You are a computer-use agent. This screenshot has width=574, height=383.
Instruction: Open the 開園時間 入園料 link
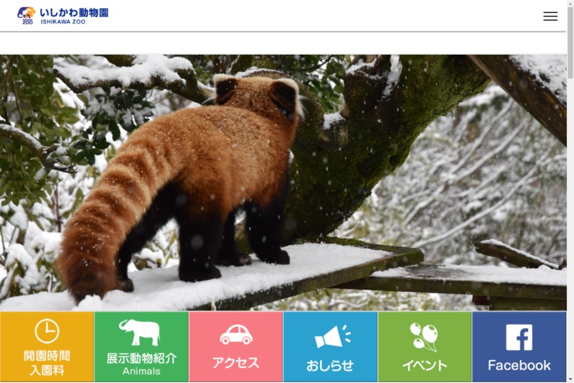pos(47,364)
